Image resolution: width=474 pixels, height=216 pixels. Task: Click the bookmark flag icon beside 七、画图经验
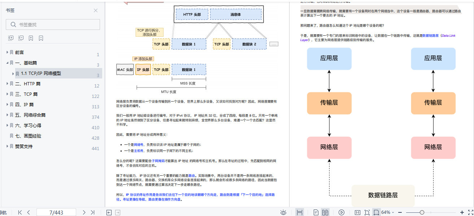click(12, 136)
